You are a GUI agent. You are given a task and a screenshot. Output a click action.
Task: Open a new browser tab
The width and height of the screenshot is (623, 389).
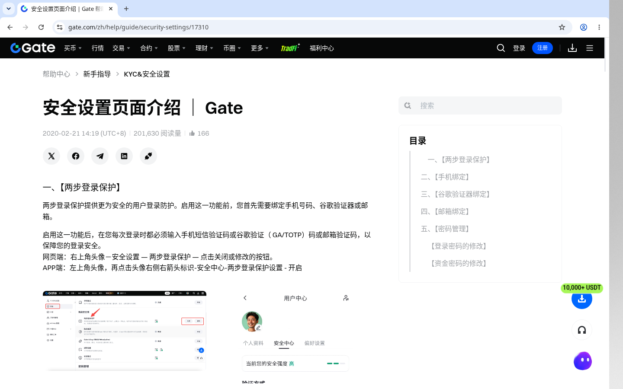coord(126,9)
